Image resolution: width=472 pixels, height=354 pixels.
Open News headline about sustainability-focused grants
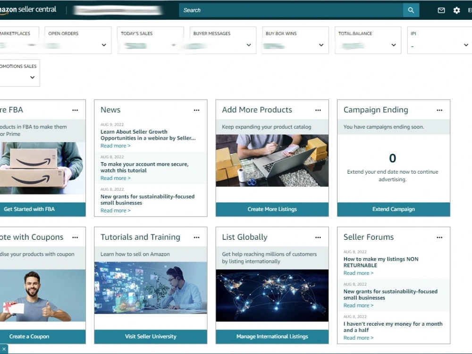coord(147,200)
